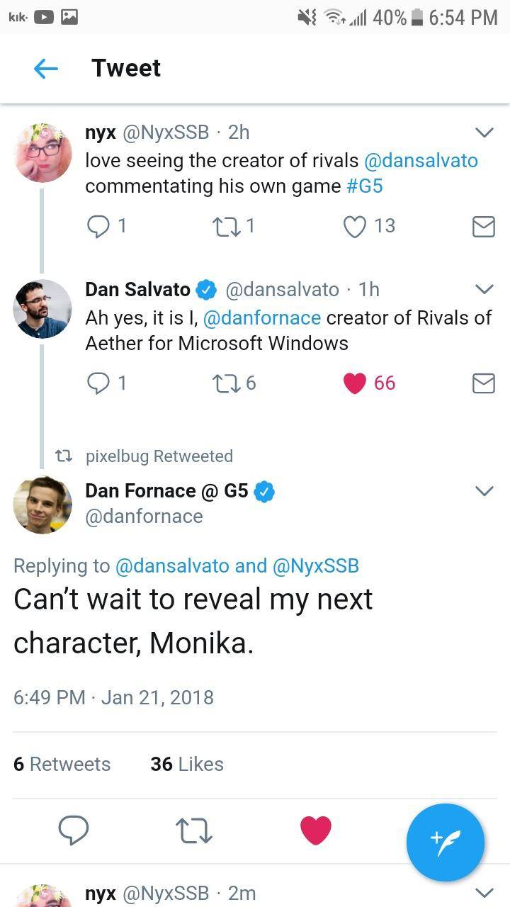The width and height of the screenshot is (510, 907).
Task: Reply to nyx's tweet about rivals
Action: click(x=98, y=226)
